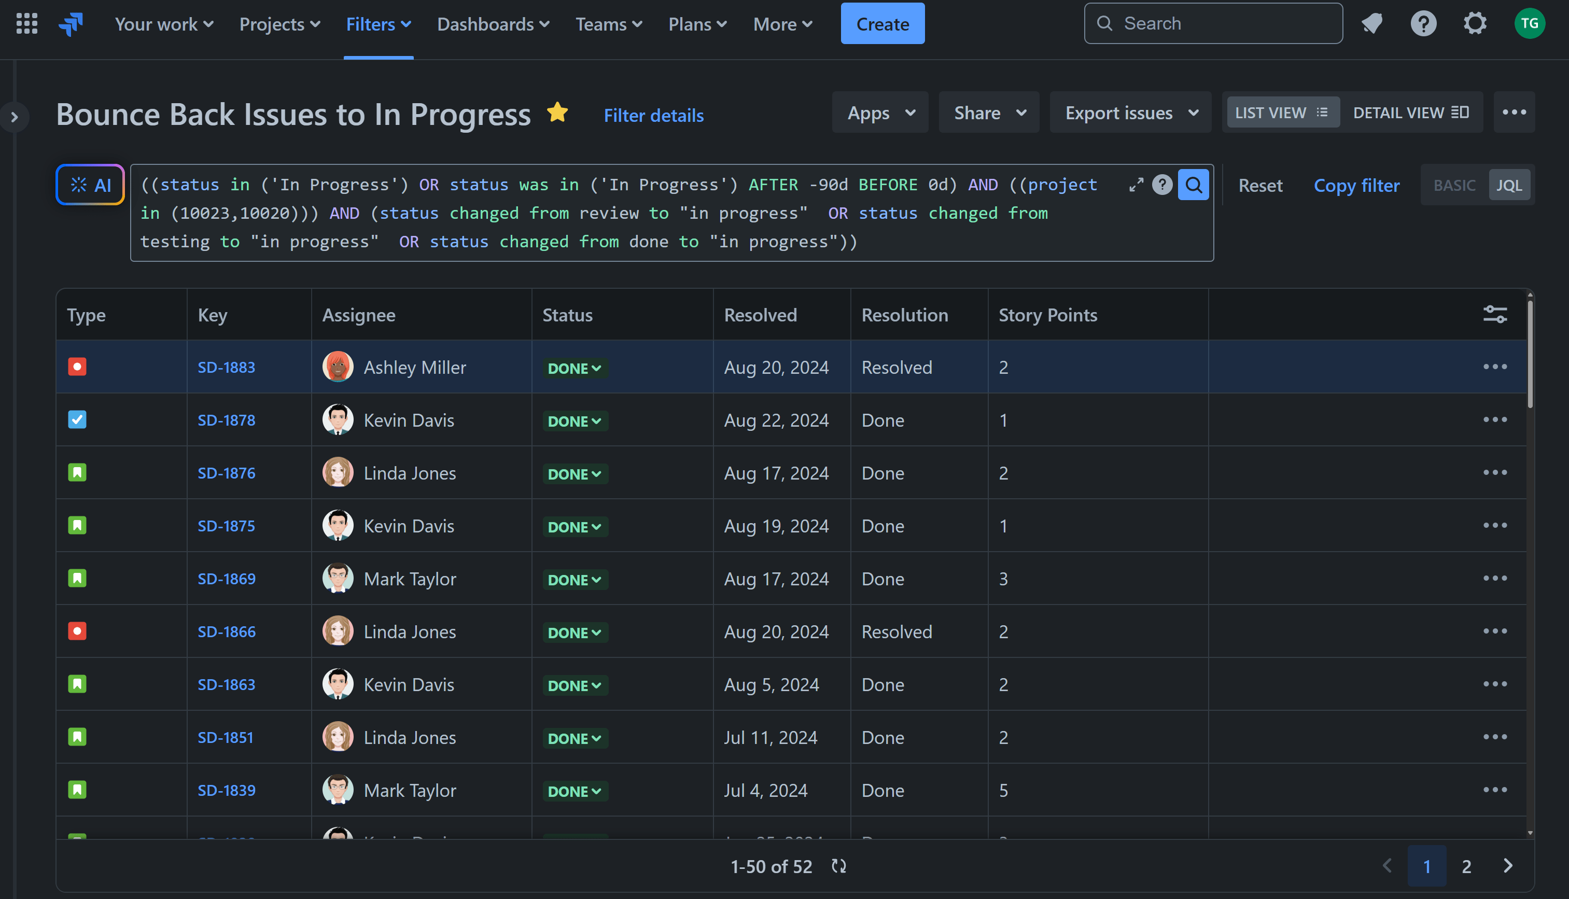Open the notifications bell
1569x899 pixels.
(1371, 23)
